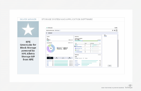Select the Write Latency tab
The width and height of the screenshot is (141, 91).
(80, 58)
